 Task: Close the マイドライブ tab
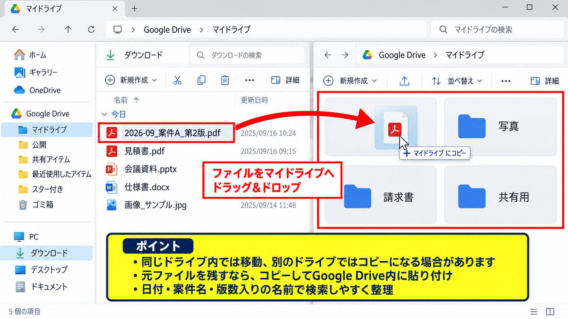[x=115, y=8]
